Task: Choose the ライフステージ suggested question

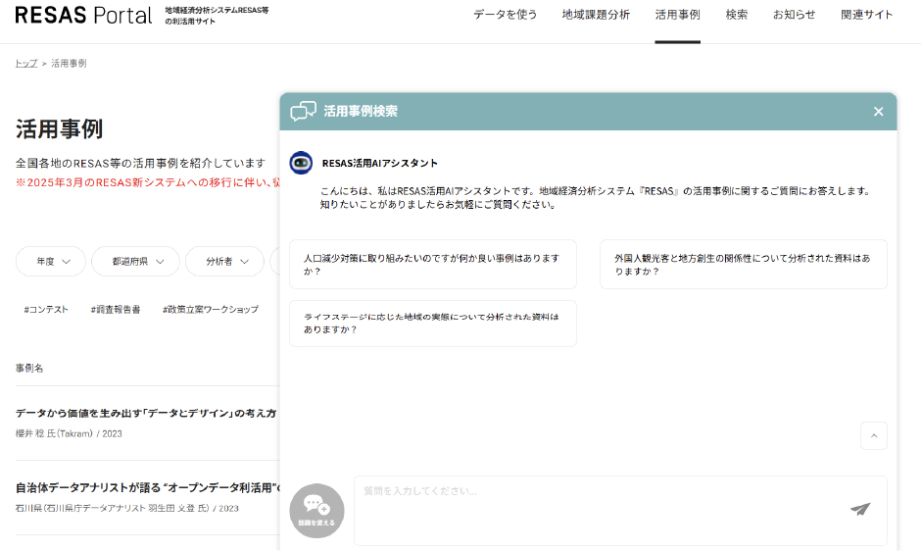Action: point(433,324)
